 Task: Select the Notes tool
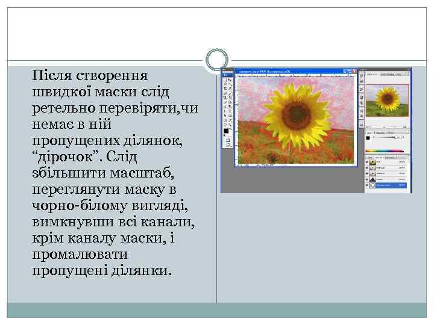pyautogui.click(x=225, y=120)
